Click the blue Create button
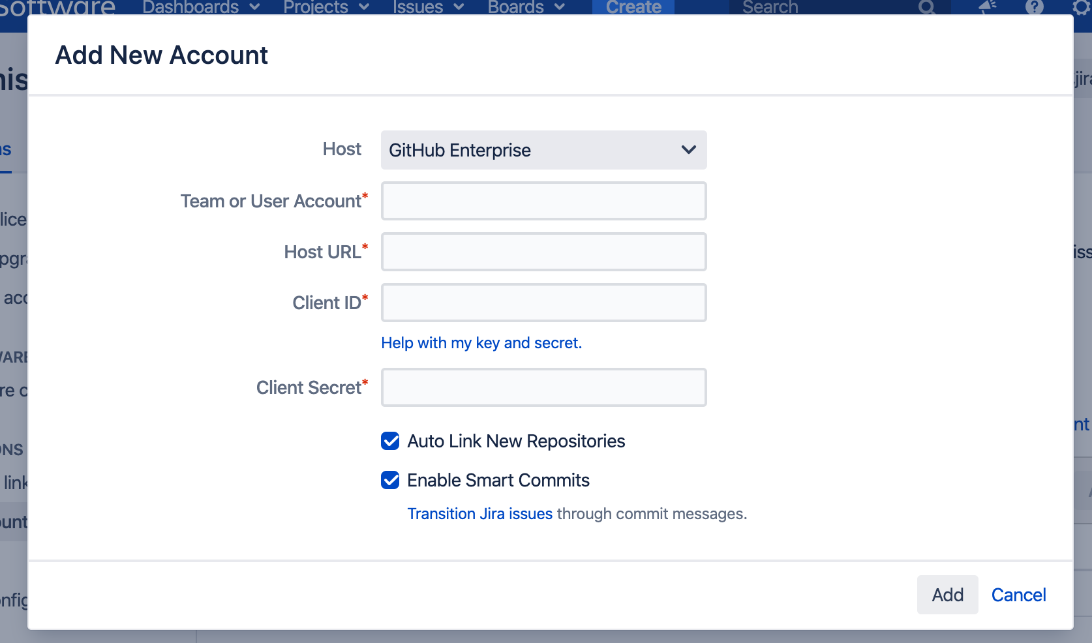This screenshot has width=1092, height=643. coord(633,7)
